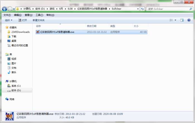
Task: Open 下载 in favorites
Action: pos(14,37)
